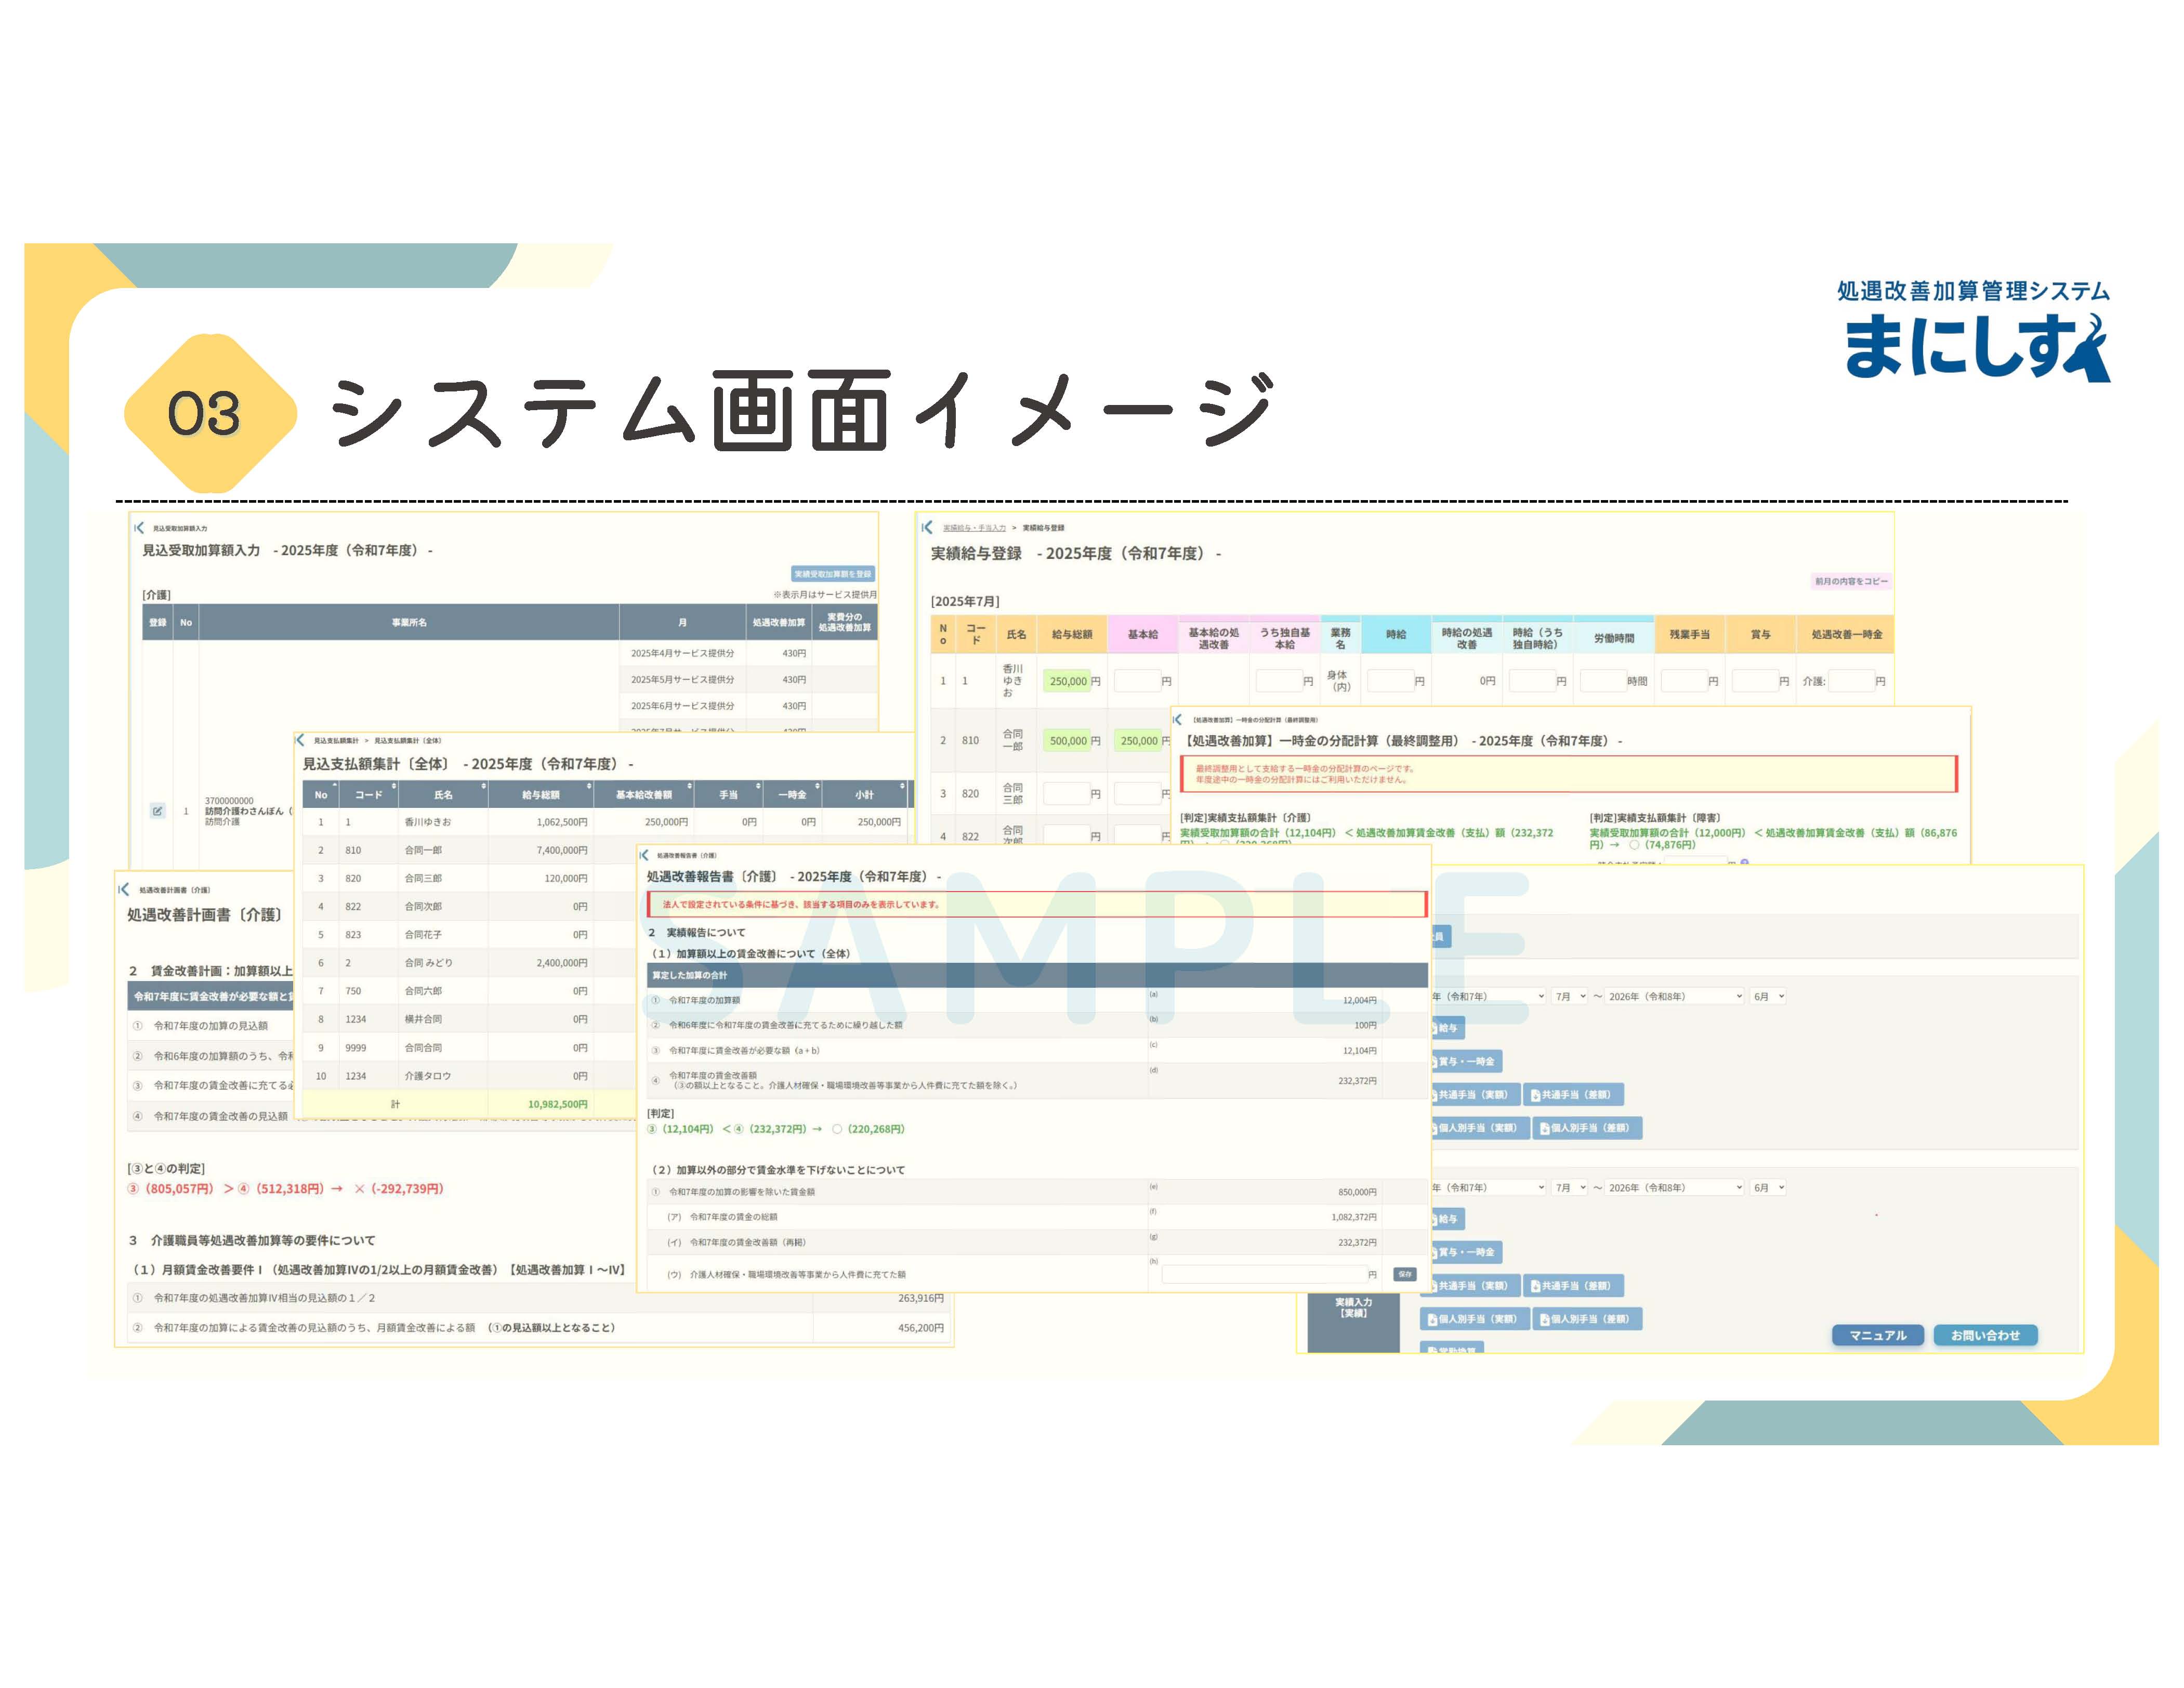2184x1688 pixels.
Task: Open upper 6月 end month dropdown
Action: [1768, 996]
